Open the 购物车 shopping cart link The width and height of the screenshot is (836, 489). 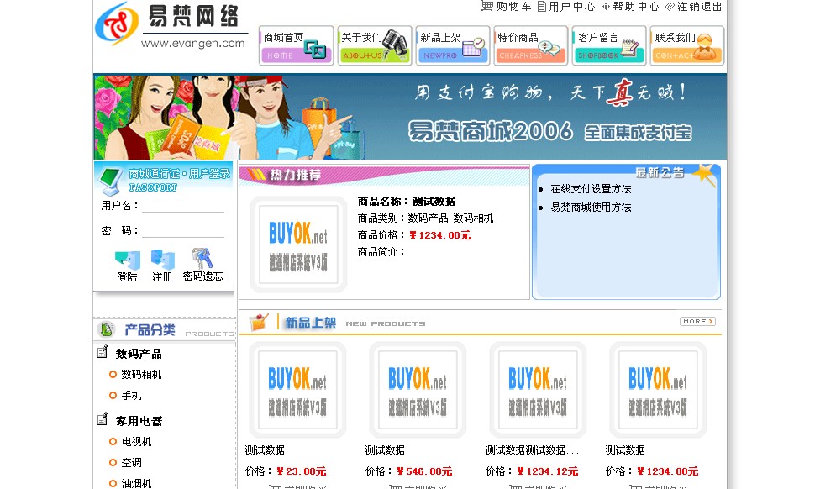tap(507, 7)
